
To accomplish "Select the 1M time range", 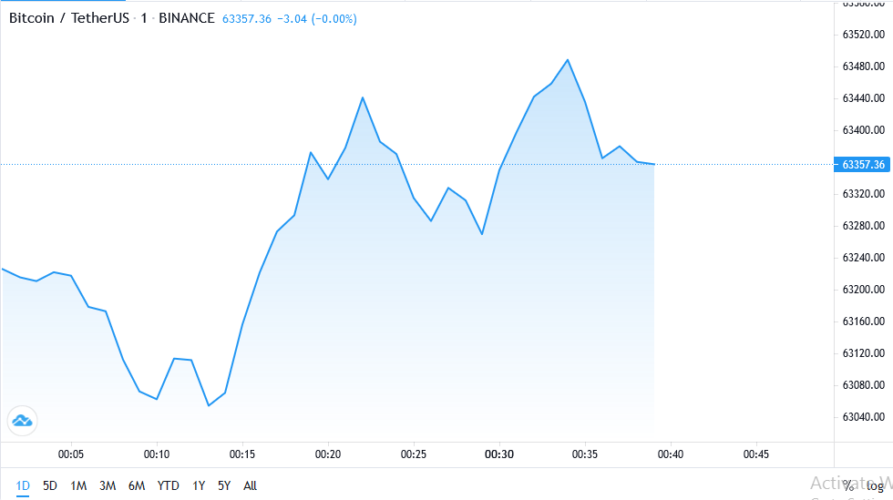I will 78,485.
